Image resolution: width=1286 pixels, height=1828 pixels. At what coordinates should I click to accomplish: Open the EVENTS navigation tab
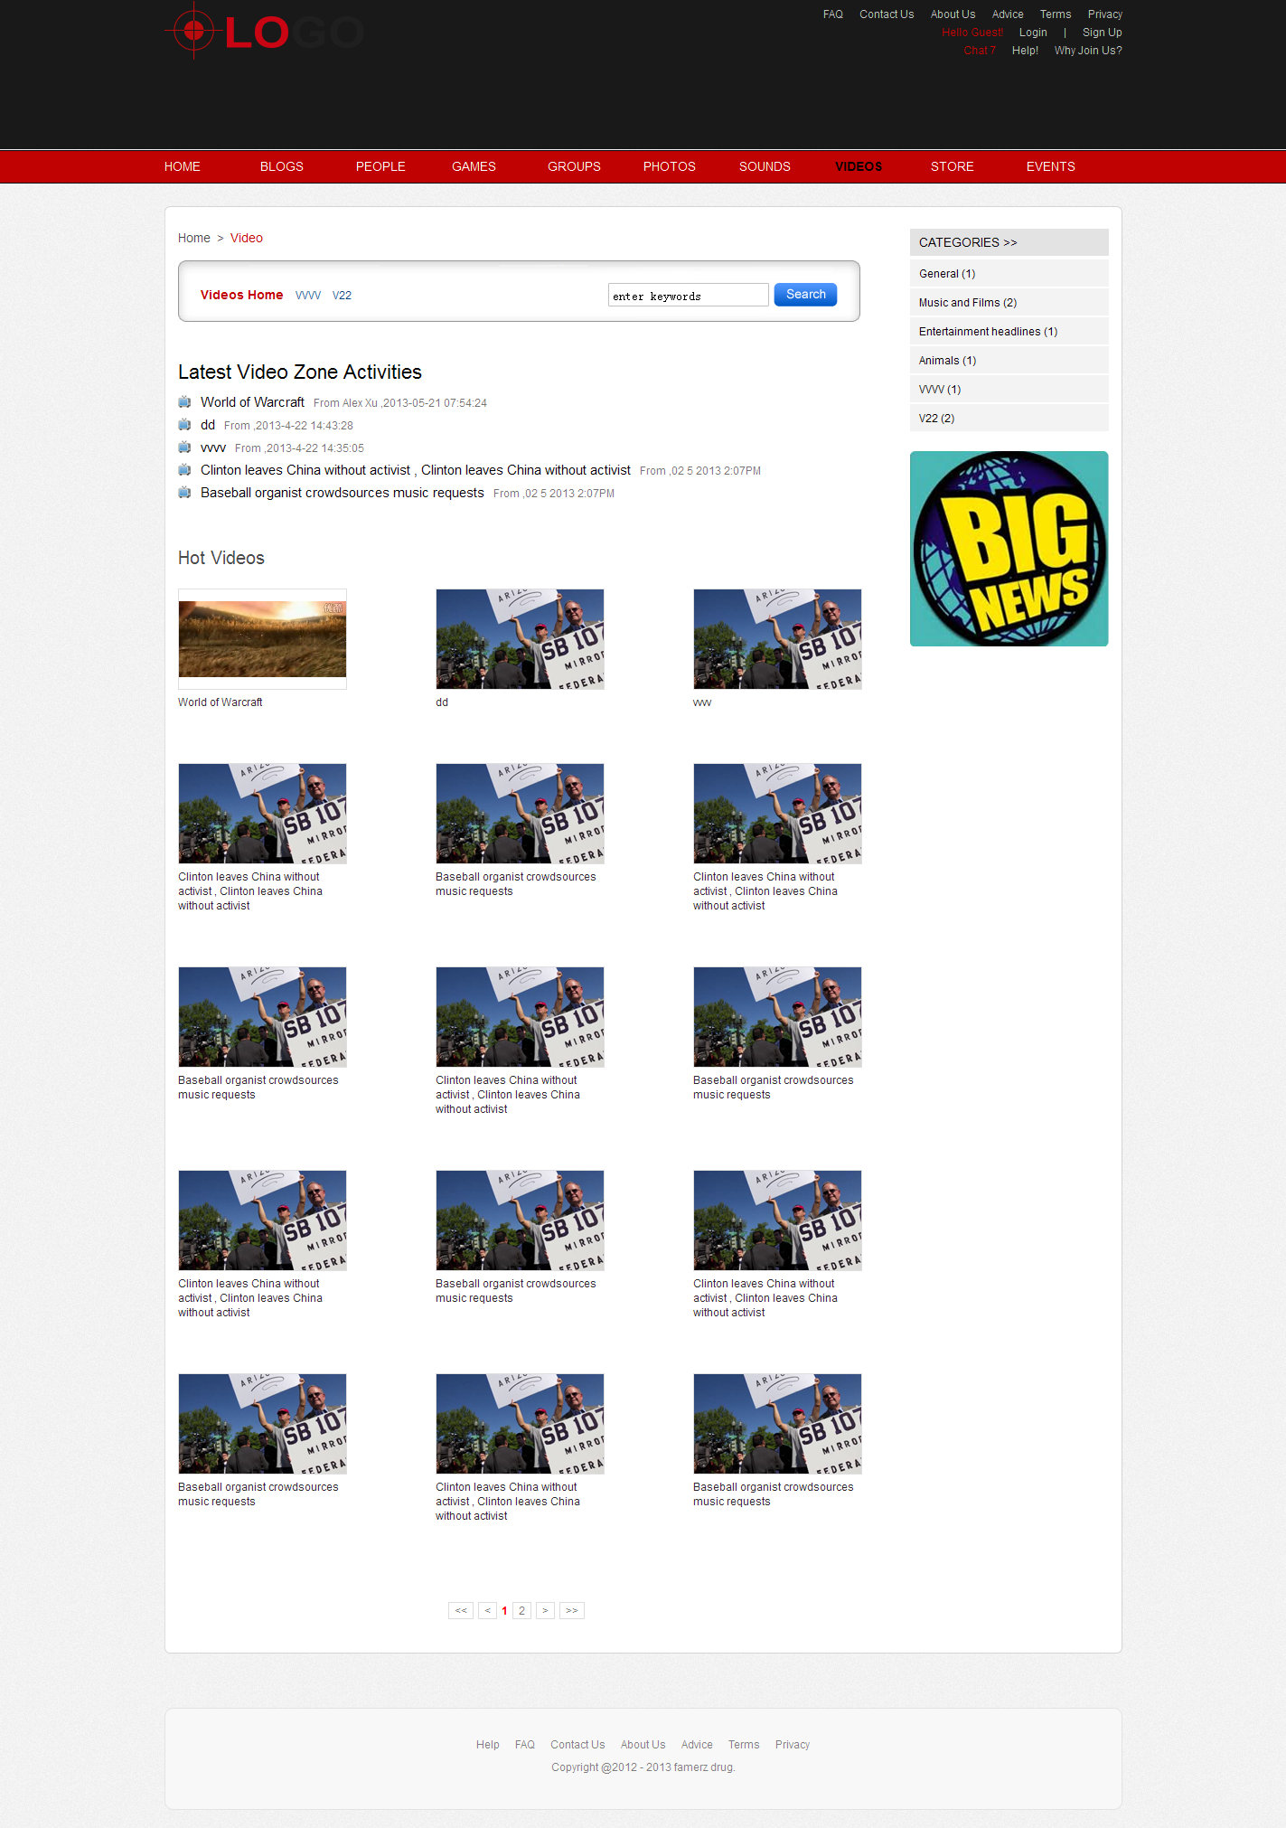click(x=1051, y=166)
